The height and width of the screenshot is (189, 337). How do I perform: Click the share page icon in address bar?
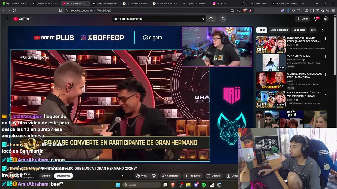238,10
